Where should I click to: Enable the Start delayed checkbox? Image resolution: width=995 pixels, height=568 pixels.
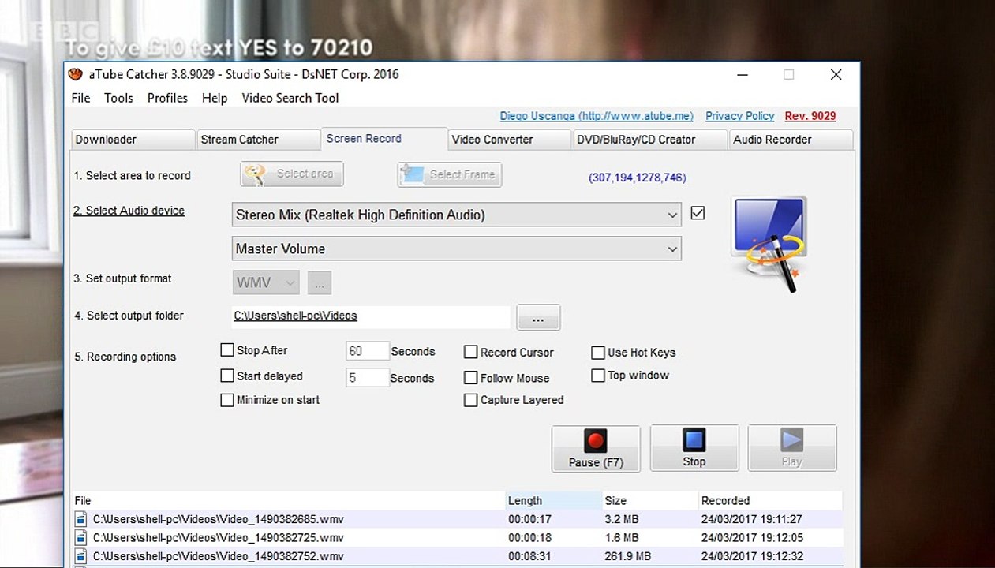coord(227,376)
